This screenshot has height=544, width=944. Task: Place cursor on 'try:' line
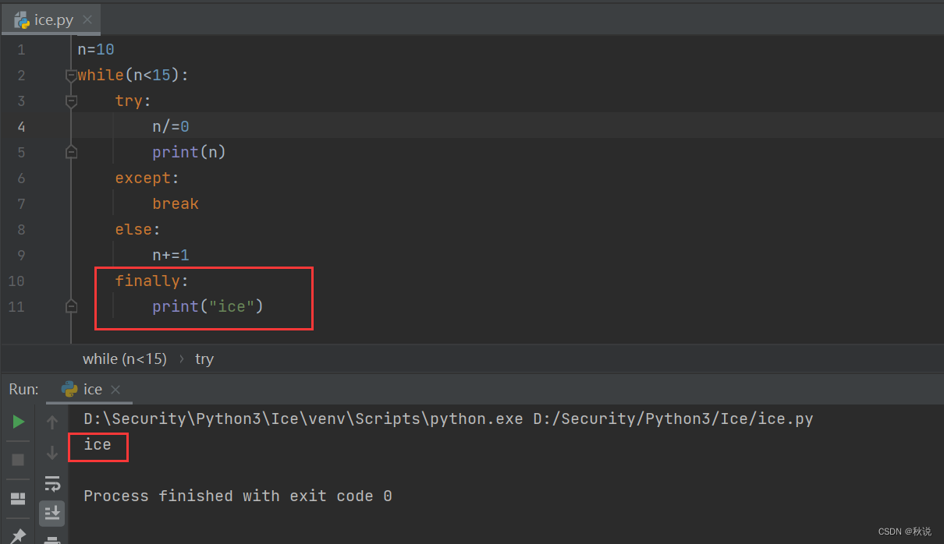133,101
